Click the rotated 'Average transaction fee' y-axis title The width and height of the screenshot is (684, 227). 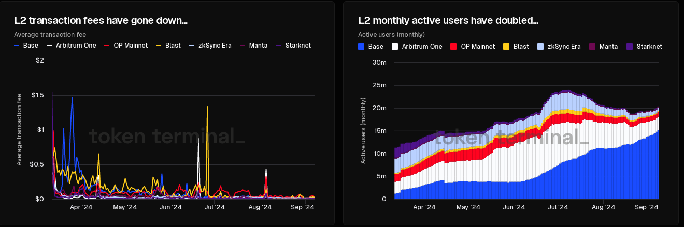click(19, 129)
